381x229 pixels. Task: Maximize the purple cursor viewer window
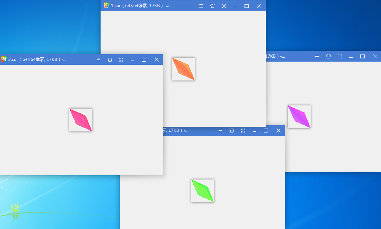(x=363, y=57)
